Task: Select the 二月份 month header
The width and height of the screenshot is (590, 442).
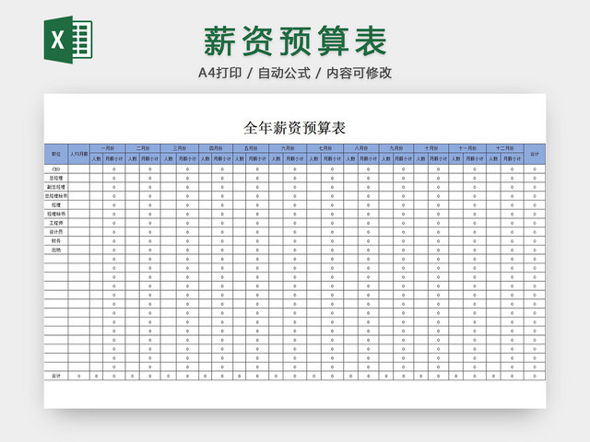Action: (x=143, y=148)
